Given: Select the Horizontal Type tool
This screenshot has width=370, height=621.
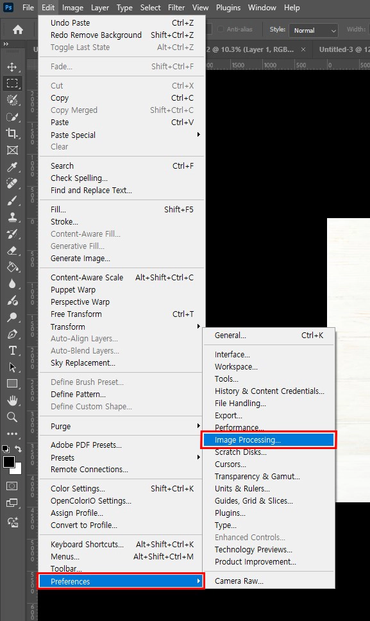Looking at the screenshot, I should click(12, 350).
